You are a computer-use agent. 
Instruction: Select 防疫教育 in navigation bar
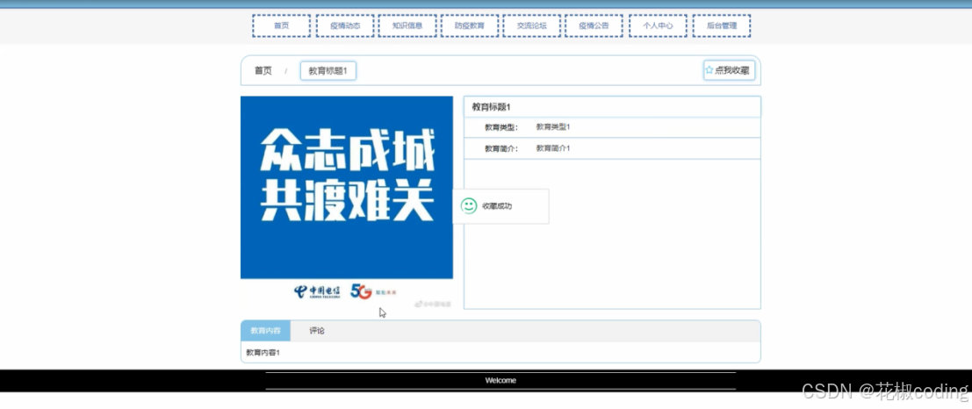tap(469, 26)
